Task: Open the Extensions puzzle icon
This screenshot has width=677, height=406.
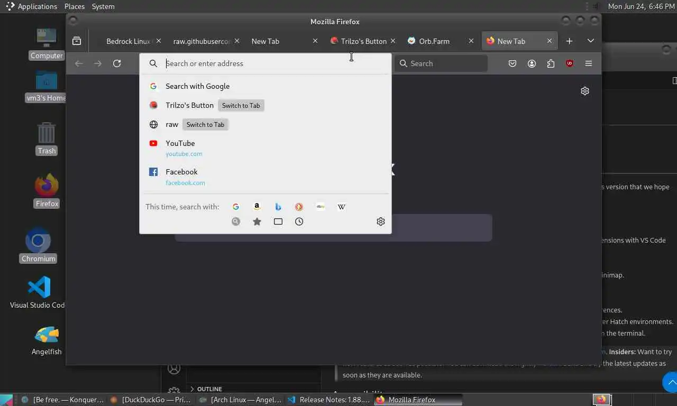Action: pyautogui.click(x=551, y=63)
